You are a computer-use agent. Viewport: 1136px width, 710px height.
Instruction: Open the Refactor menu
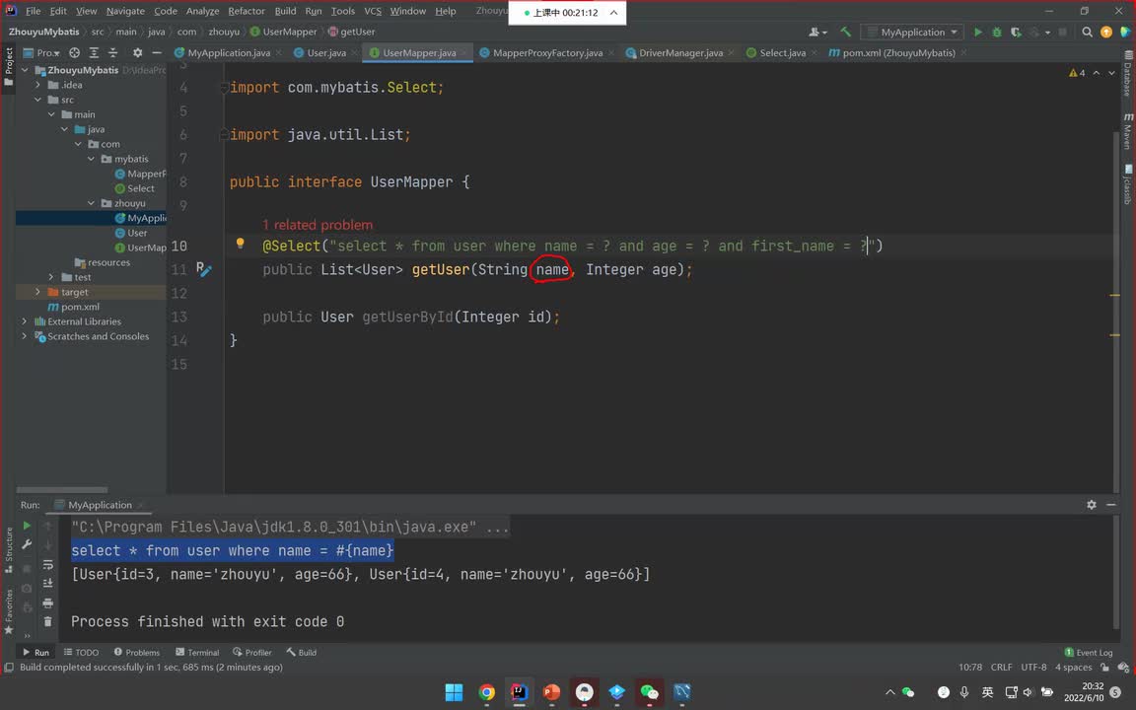pos(247,11)
